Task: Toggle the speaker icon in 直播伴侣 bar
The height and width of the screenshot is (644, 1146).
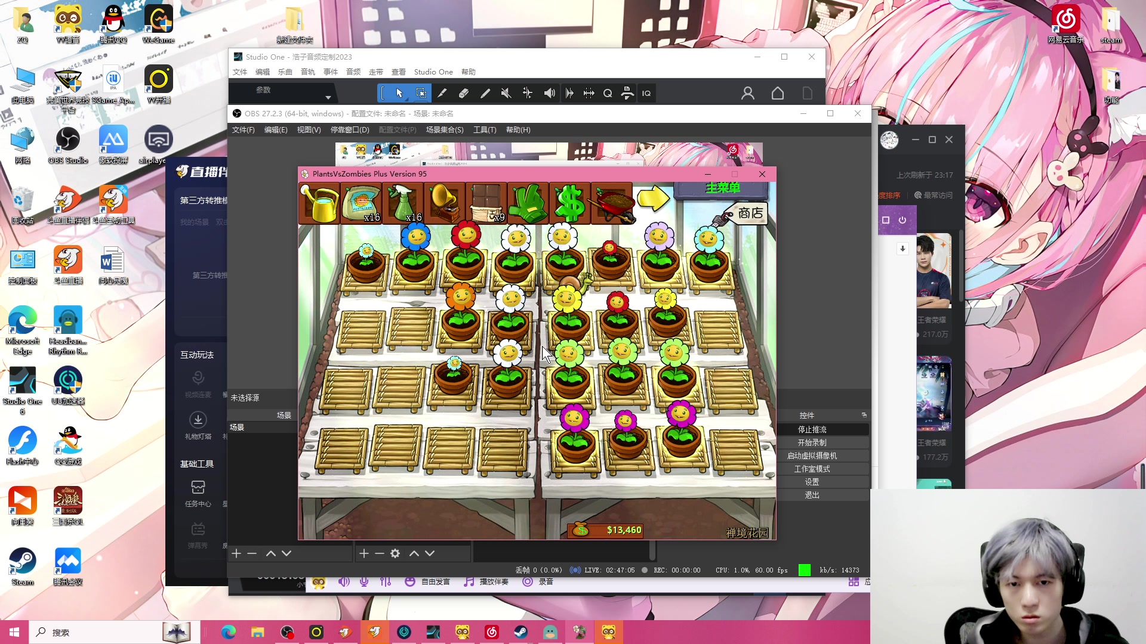Action: [344, 581]
